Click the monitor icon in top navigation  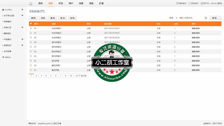(31, 4)
